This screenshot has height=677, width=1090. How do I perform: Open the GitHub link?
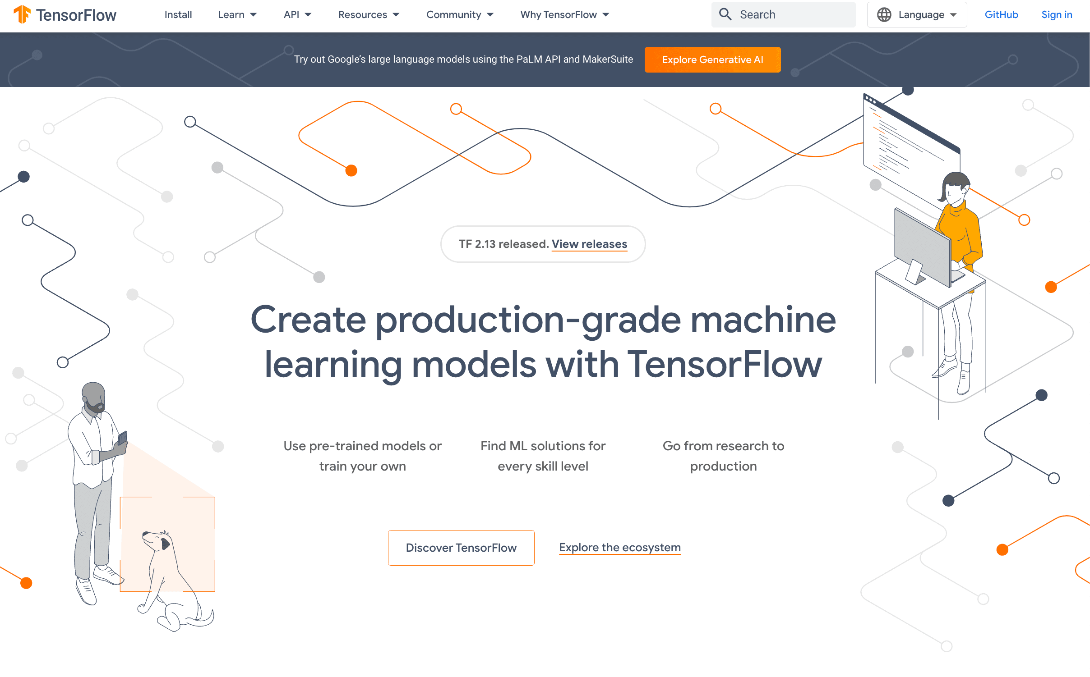point(1002,14)
